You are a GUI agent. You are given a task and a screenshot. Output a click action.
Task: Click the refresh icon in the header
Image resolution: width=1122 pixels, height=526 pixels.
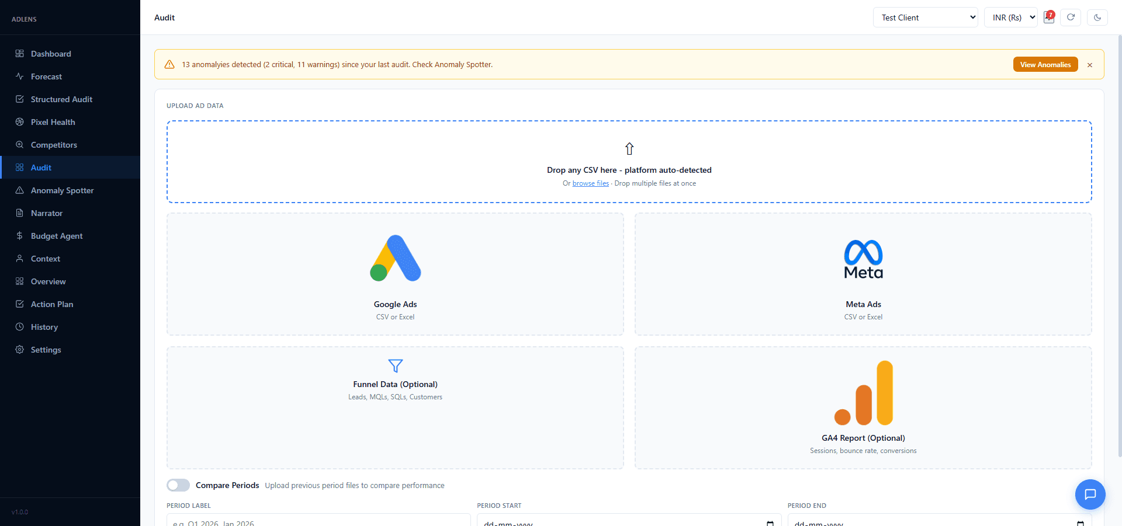[1071, 18]
